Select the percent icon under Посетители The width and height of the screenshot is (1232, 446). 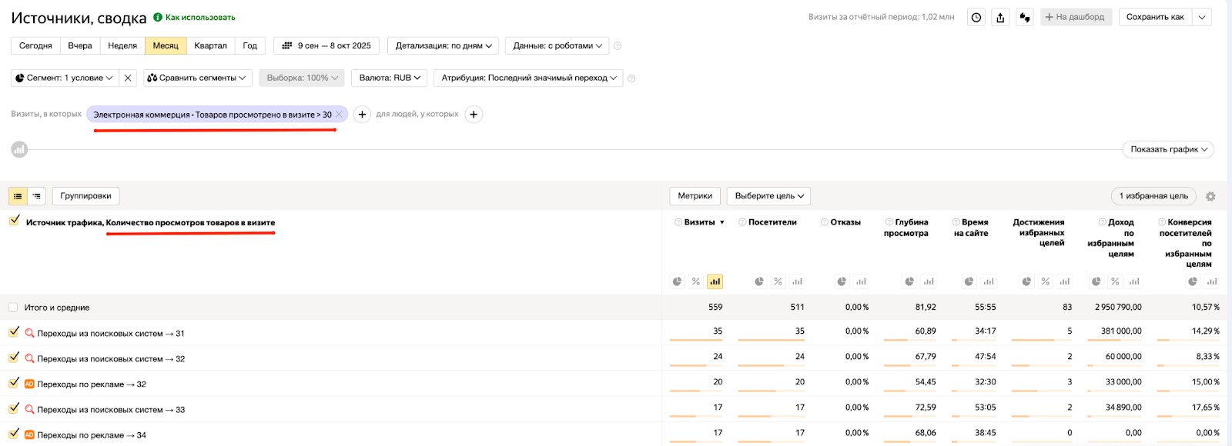point(778,281)
